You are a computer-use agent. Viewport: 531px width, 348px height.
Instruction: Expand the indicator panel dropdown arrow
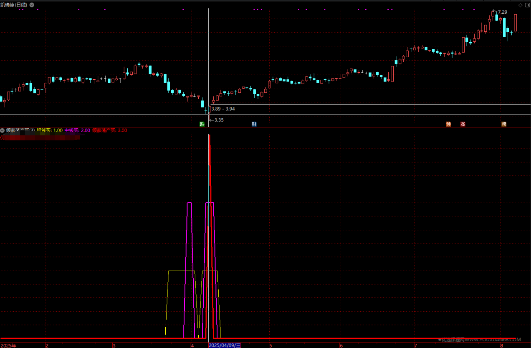point(3,130)
